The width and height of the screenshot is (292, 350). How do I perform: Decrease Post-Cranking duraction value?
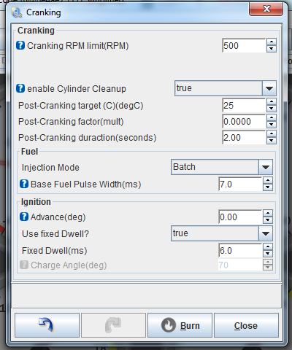pos(272,141)
